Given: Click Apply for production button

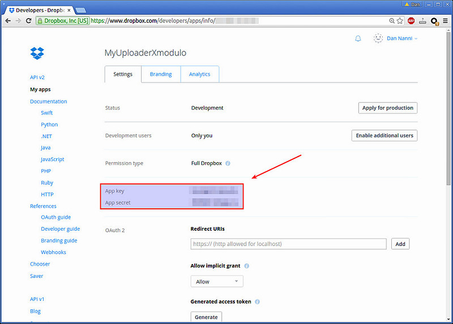Looking at the screenshot, I should tap(388, 108).
